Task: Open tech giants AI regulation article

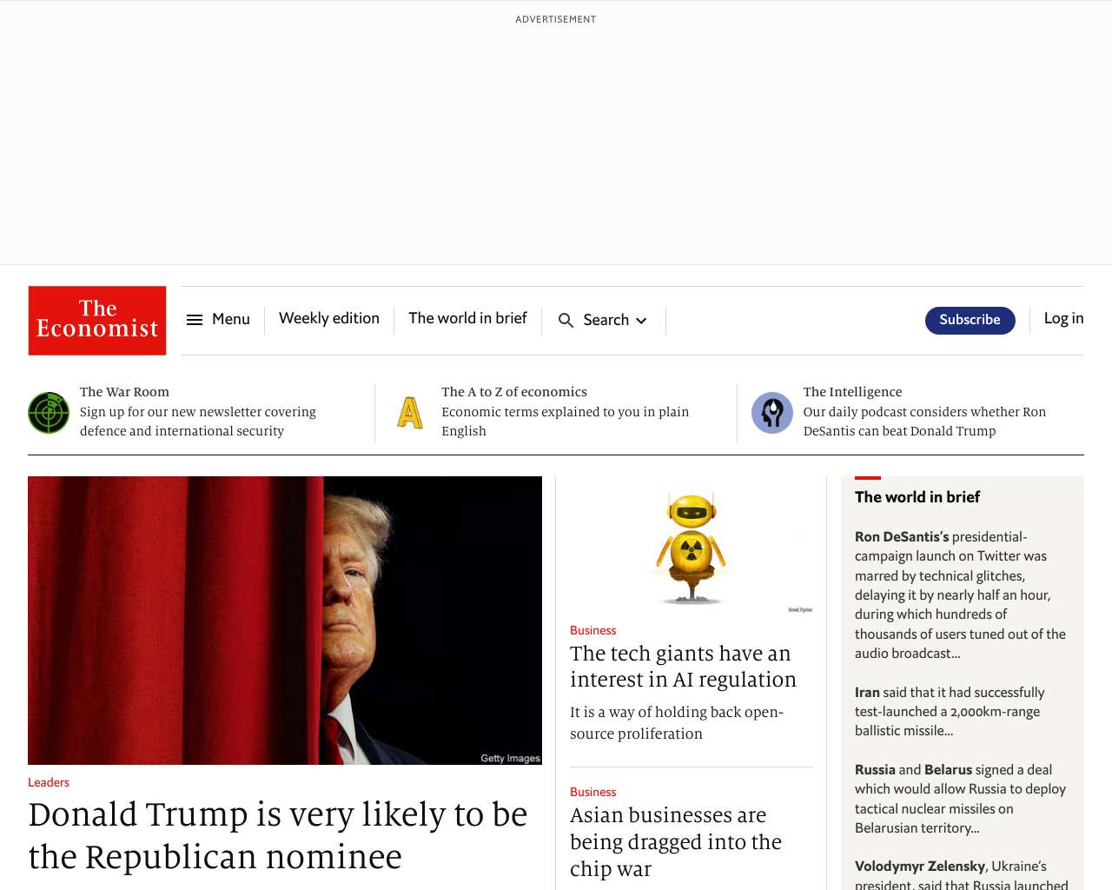Action: click(683, 667)
